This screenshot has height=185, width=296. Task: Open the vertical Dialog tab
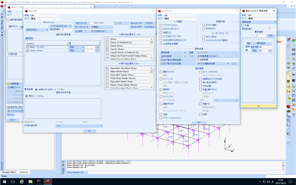click(63, 171)
